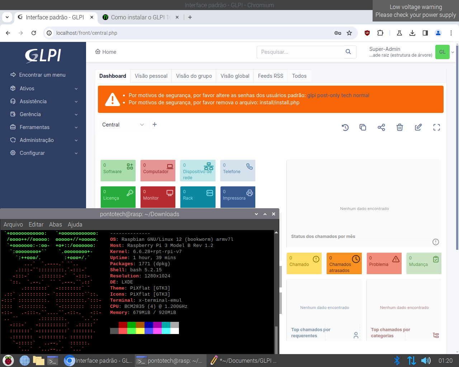Switch to the Visão global tab
Screen dimensions: 459x367
click(235, 76)
